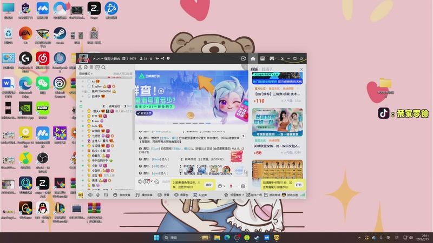The height and width of the screenshot is (243, 433).
Task: Open 组件广场 in bottom bar
Action: point(254,195)
